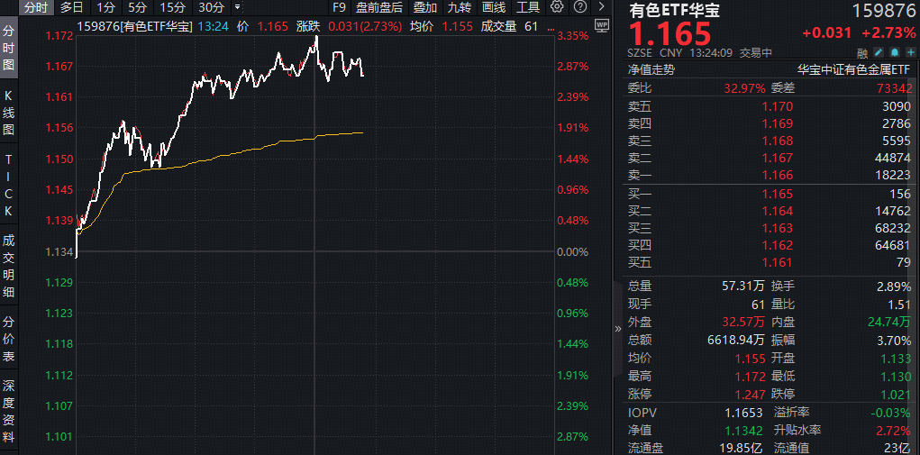Open the 工具 tools menu
This screenshot has width=920, height=455.
coord(528,7)
